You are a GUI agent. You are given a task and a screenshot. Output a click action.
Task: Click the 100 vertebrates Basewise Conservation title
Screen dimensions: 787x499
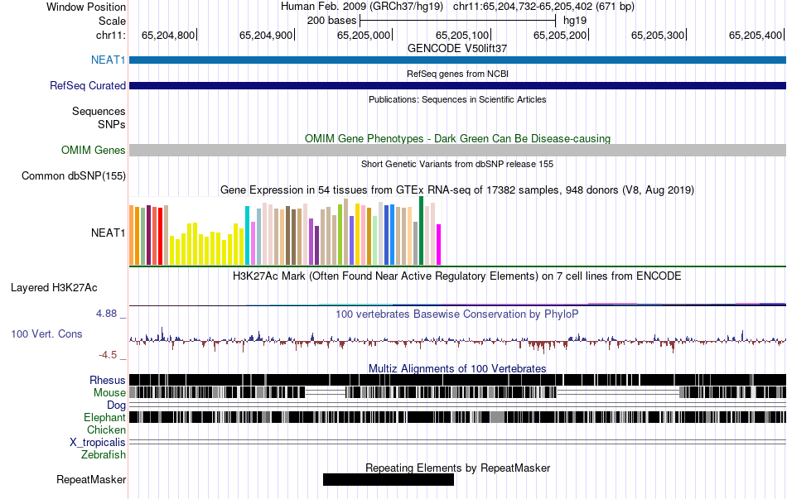click(x=457, y=314)
